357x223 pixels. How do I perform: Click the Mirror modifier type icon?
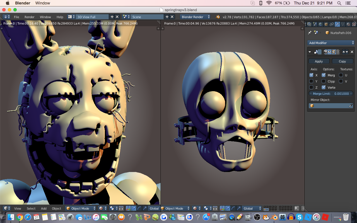coord(316,52)
